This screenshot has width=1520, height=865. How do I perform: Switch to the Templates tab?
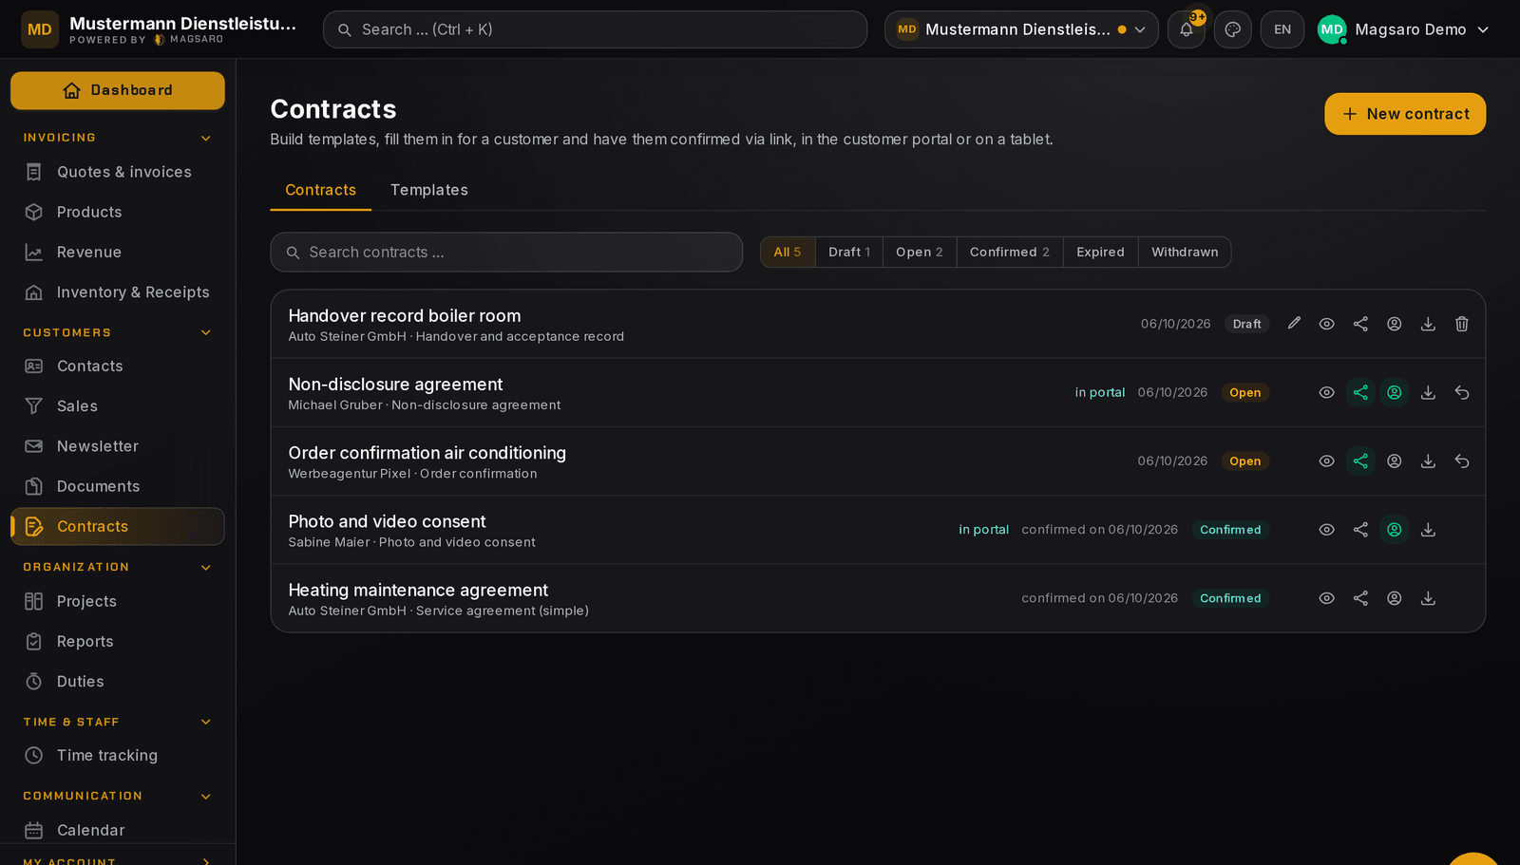pos(429,190)
